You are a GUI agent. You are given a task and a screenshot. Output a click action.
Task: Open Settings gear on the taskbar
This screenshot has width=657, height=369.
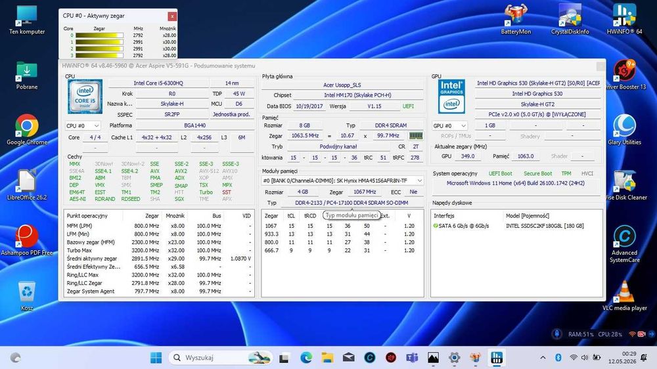pos(454,358)
